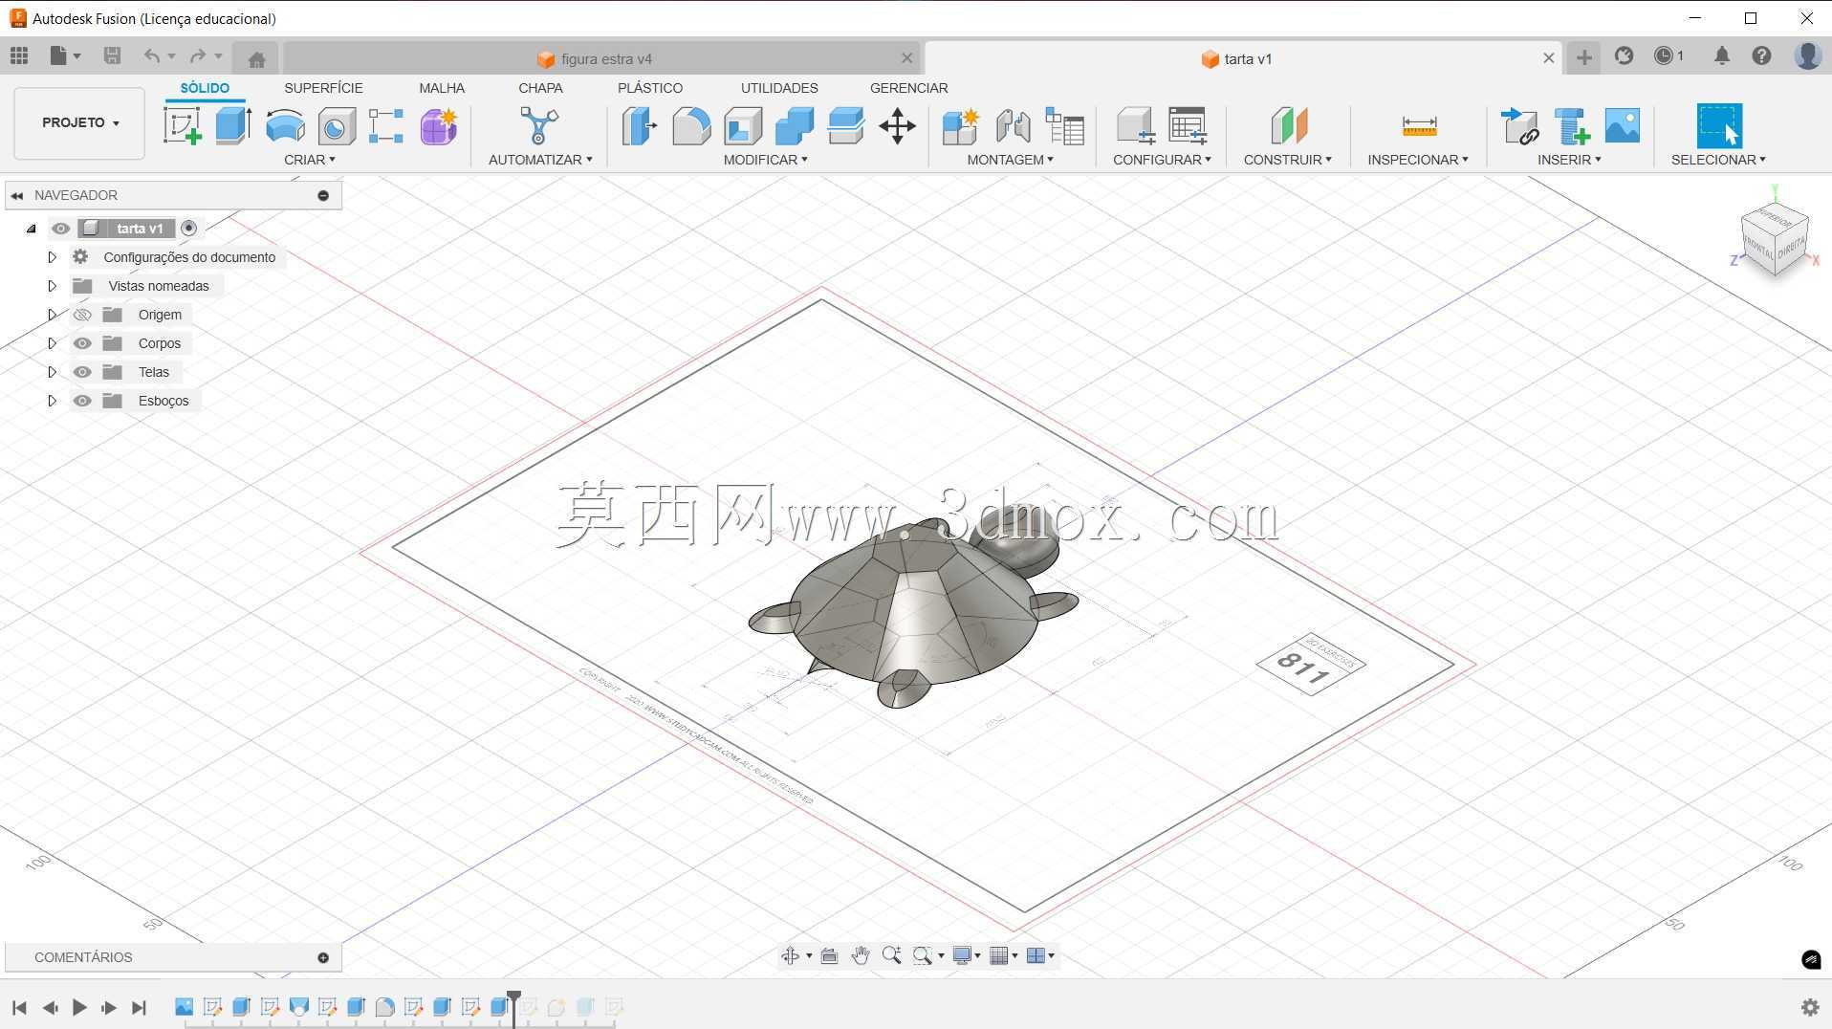The height and width of the screenshot is (1029, 1832).
Task: Switch to the SUPERFÍCIE tab
Action: coord(323,88)
